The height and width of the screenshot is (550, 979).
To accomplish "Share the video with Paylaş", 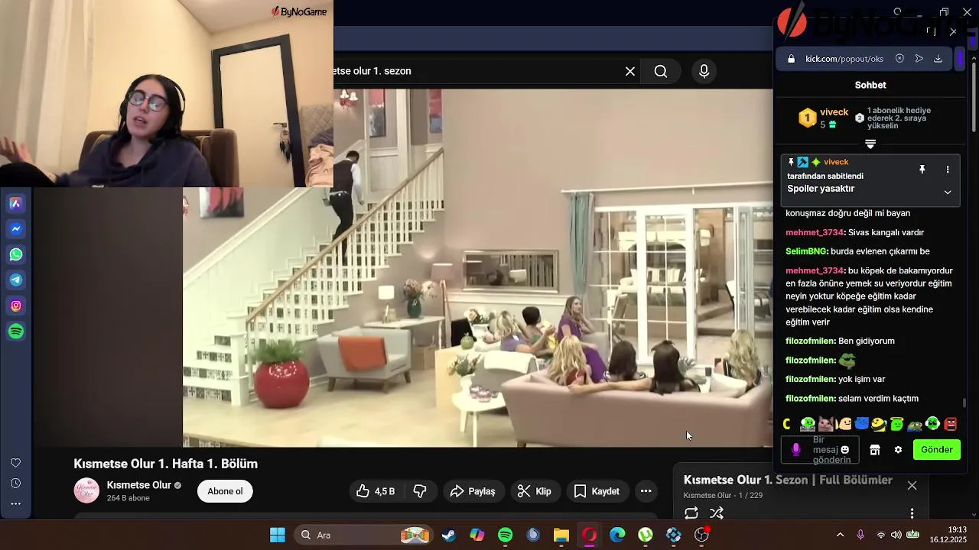I will [x=473, y=491].
